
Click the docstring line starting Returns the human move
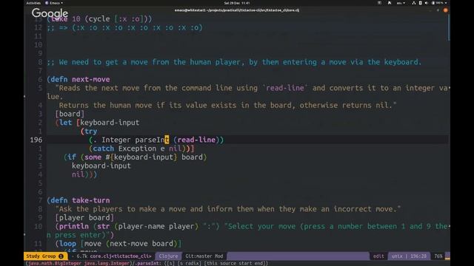227,105
